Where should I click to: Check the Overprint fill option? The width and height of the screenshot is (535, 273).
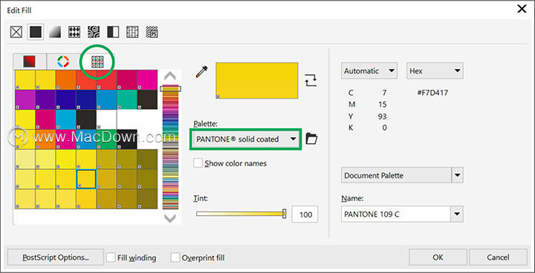pos(175,257)
